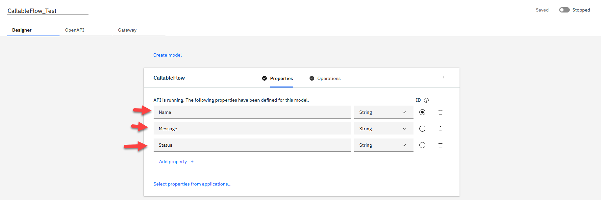Click the ID information icon
The image size is (601, 200).
[x=426, y=100]
